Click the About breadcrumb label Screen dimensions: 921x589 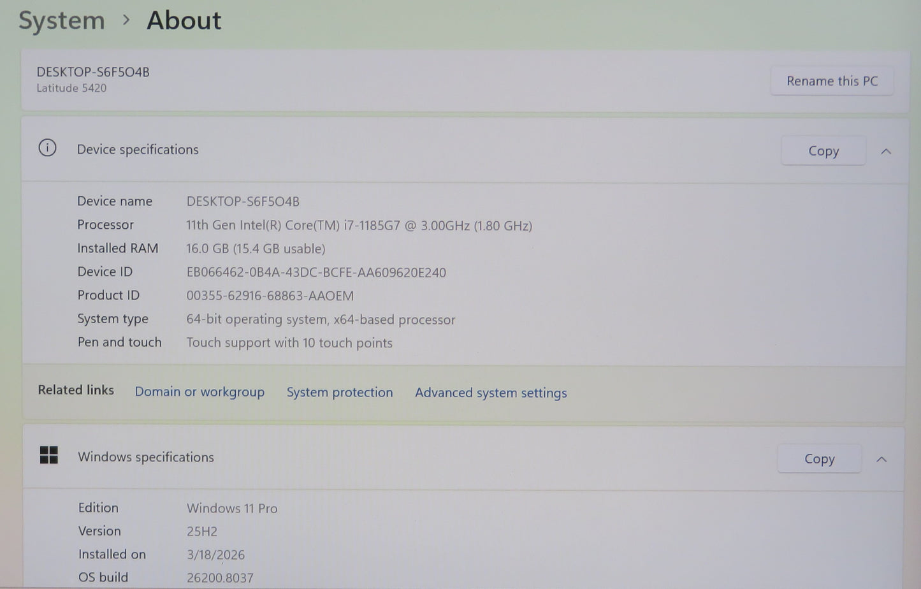184,20
